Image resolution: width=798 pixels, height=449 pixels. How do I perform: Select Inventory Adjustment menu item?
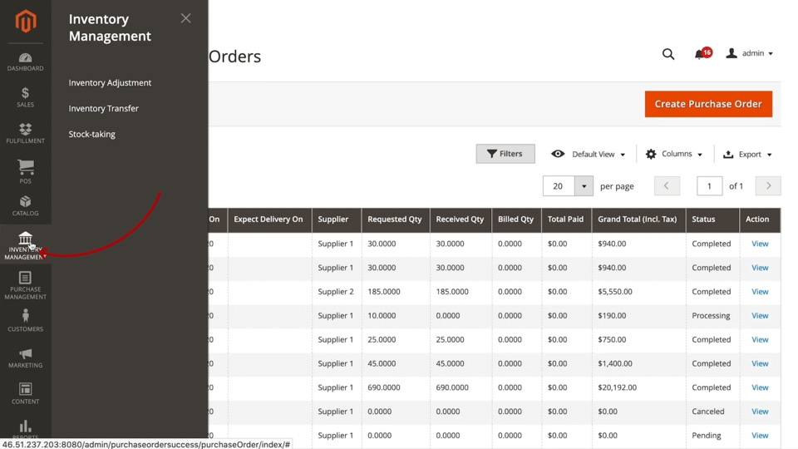coord(110,83)
